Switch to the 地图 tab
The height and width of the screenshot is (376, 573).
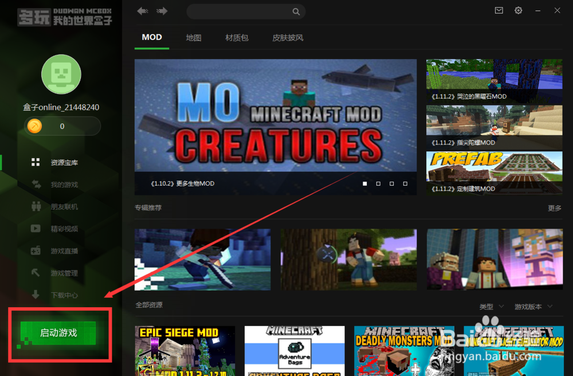tap(193, 38)
